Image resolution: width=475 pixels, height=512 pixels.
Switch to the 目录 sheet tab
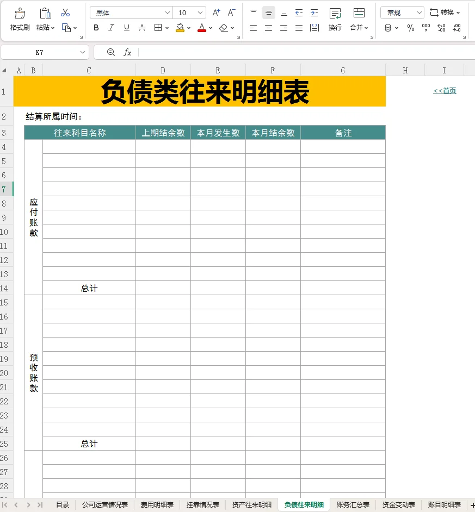pyautogui.click(x=63, y=505)
